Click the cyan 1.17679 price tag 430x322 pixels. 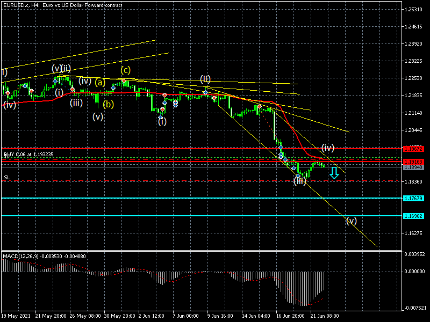(x=413, y=199)
